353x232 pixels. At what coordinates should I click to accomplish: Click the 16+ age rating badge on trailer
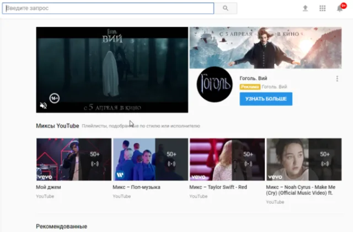point(55,98)
